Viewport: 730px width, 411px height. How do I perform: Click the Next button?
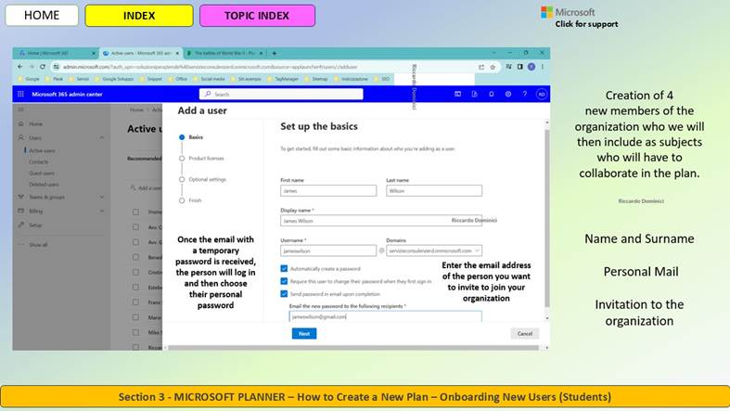pyautogui.click(x=304, y=334)
